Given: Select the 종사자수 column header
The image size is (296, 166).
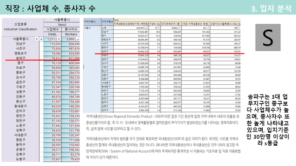Looking at the screenshot, I should (71, 30).
